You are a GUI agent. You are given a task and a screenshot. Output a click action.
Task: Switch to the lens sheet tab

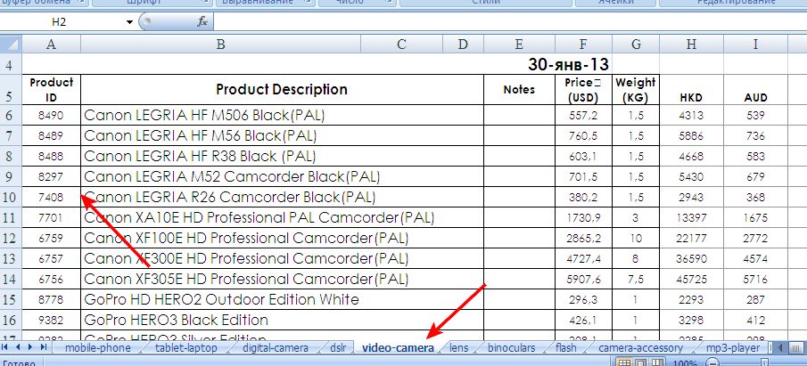[x=458, y=348]
